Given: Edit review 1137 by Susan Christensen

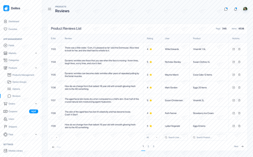Looking at the screenshot, I should point(233,100).
